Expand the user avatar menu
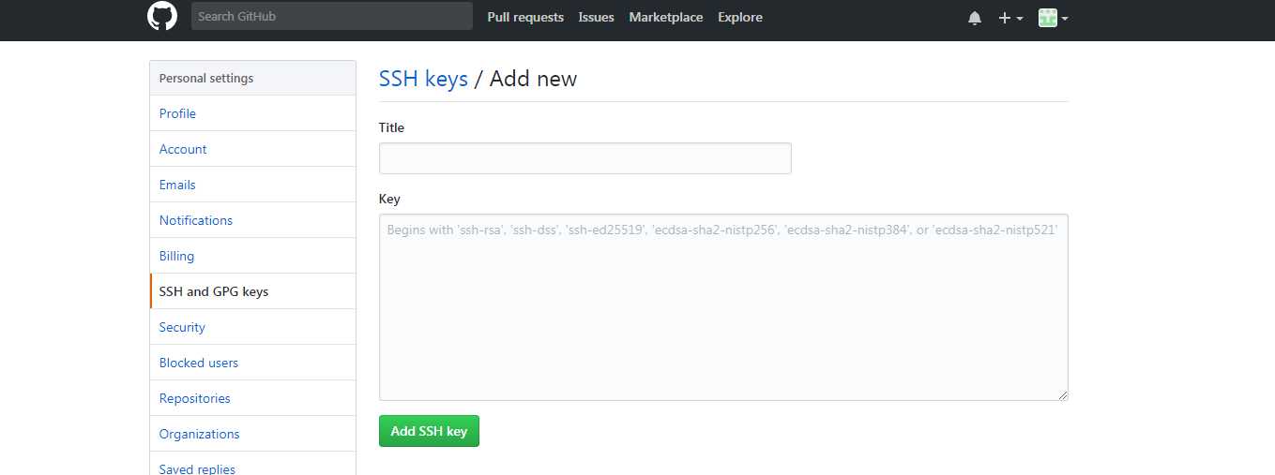This screenshot has height=475, width=1275. click(x=1054, y=18)
